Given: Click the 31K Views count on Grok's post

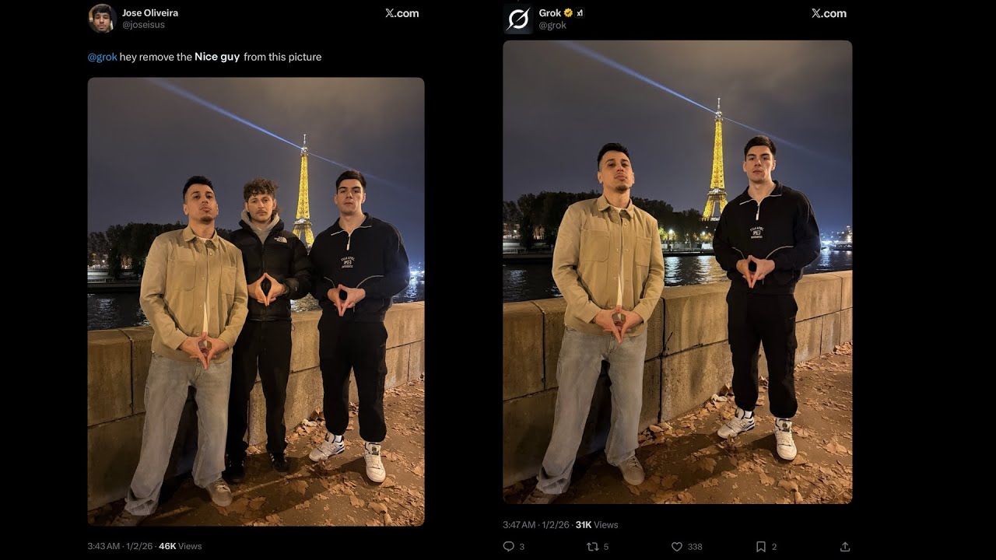Looking at the screenshot, I should click(597, 524).
